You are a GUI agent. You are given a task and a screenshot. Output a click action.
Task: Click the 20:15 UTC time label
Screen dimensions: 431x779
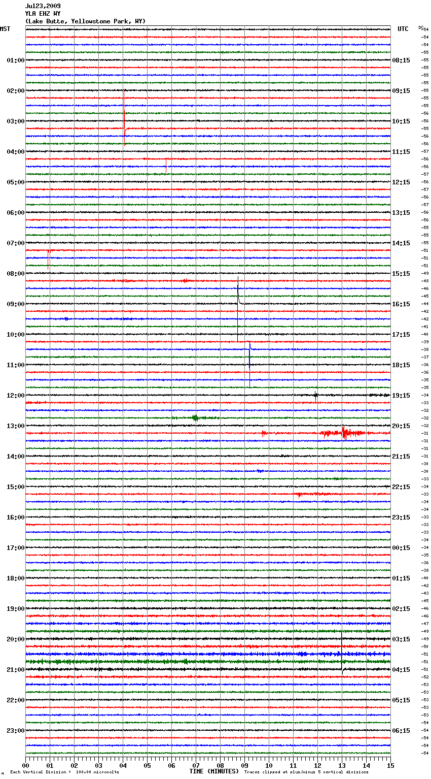point(401,426)
